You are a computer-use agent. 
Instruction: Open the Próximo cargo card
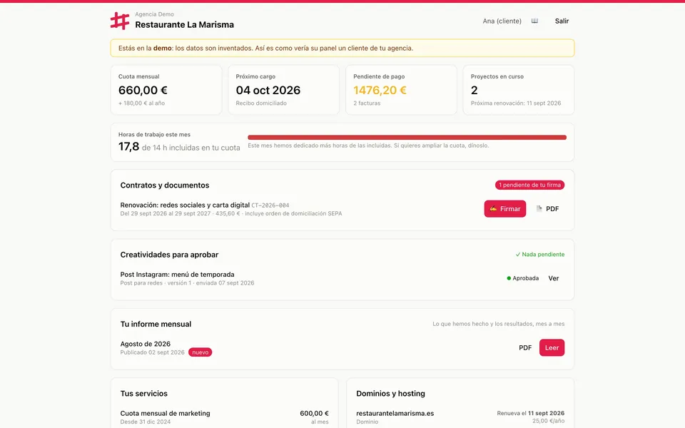283,90
